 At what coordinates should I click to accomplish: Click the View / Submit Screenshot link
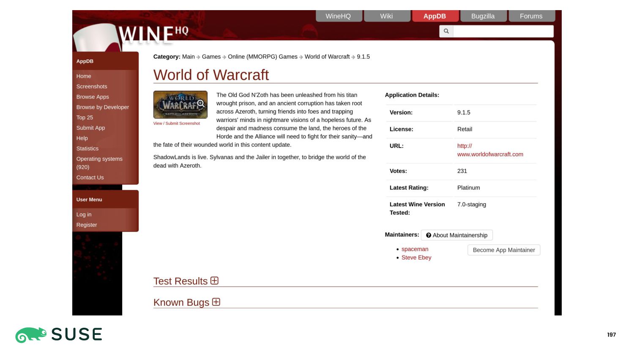point(177,124)
